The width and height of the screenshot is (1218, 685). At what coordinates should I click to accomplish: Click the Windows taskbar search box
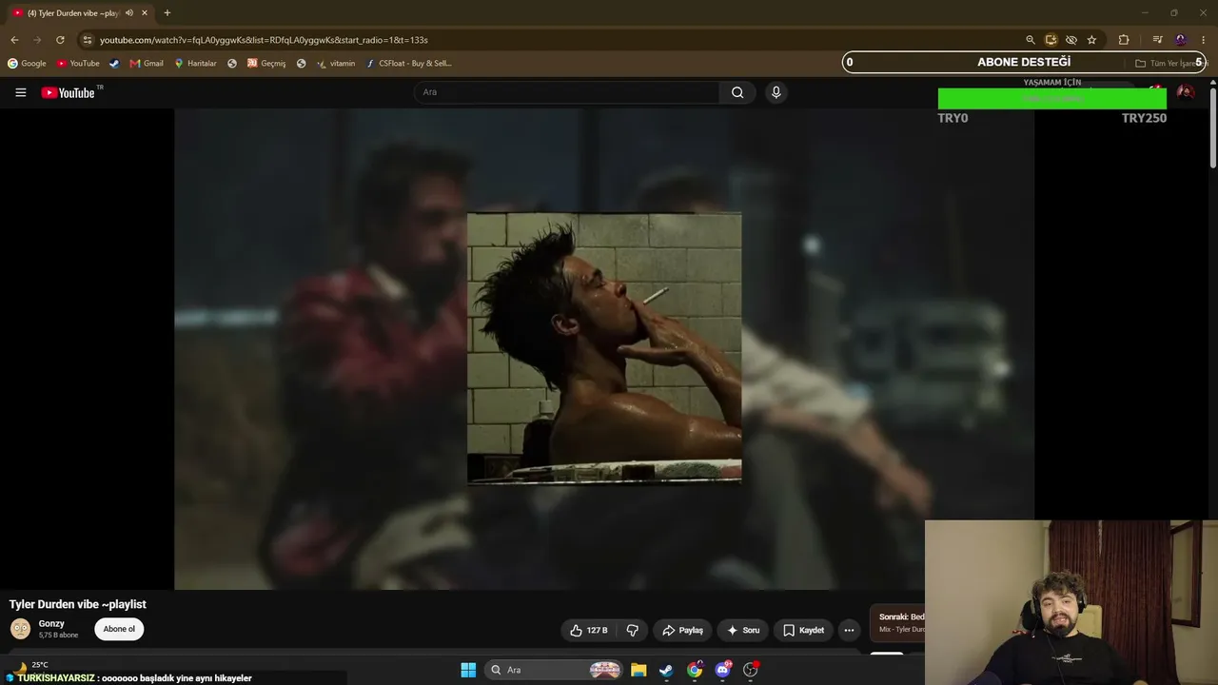[555, 670]
